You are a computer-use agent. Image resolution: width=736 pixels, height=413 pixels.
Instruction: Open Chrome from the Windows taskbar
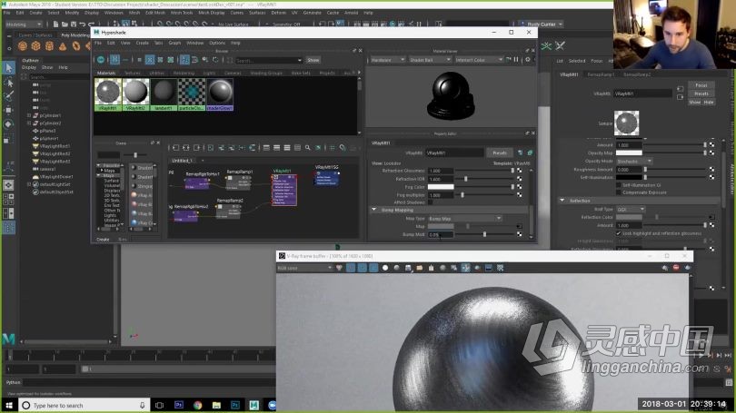tap(197, 405)
